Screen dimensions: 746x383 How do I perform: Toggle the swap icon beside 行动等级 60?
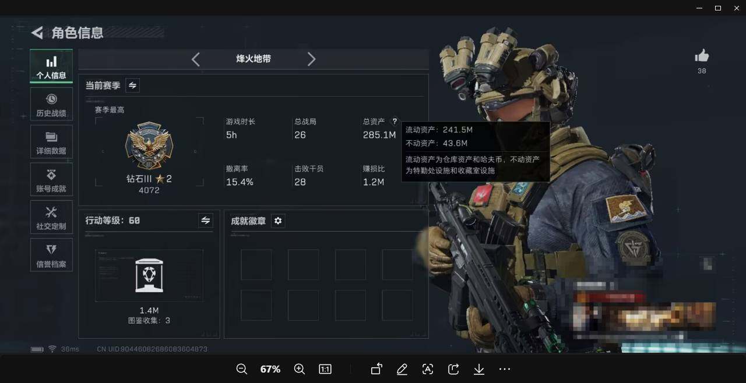(206, 221)
